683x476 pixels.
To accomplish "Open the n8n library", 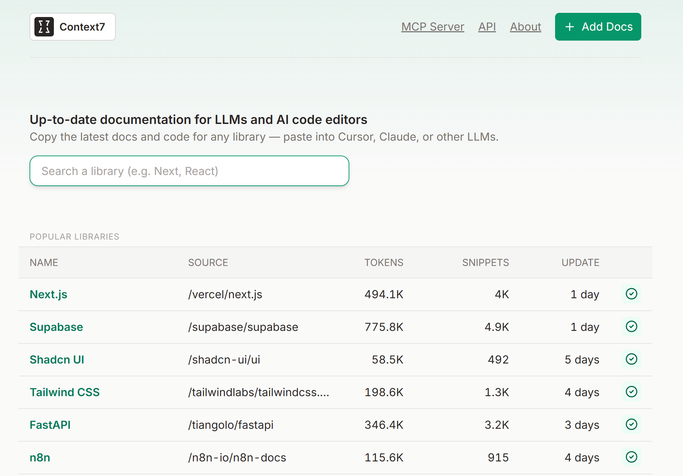I will point(40,458).
